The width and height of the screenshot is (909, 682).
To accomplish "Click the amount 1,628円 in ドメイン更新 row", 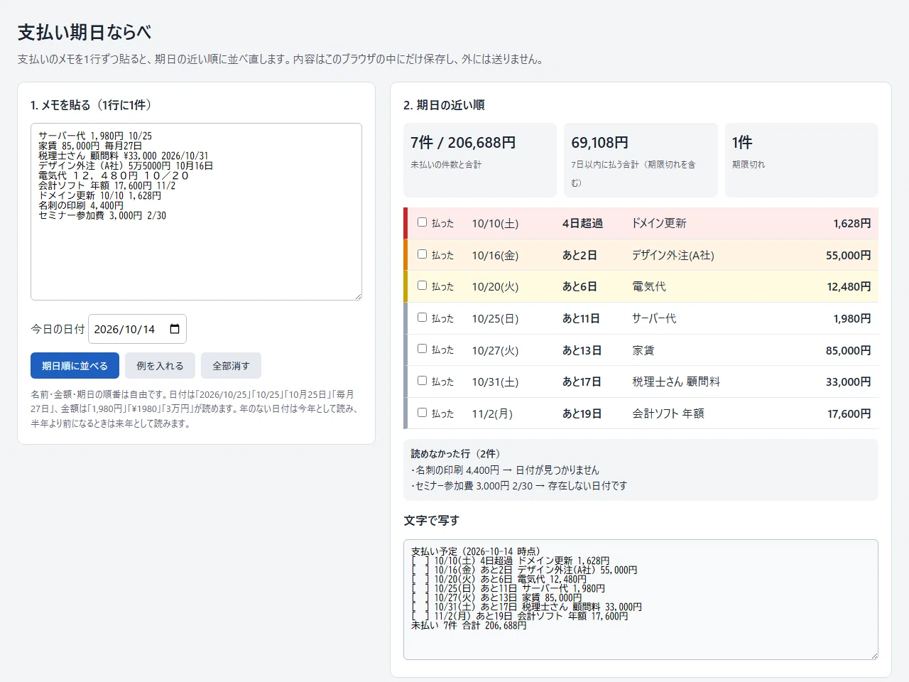I will tap(852, 223).
